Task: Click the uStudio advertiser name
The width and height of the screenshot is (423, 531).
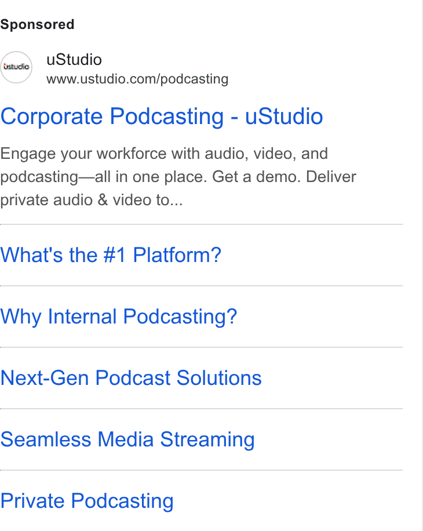Action: pyautogui.click(x=74, y=60)
